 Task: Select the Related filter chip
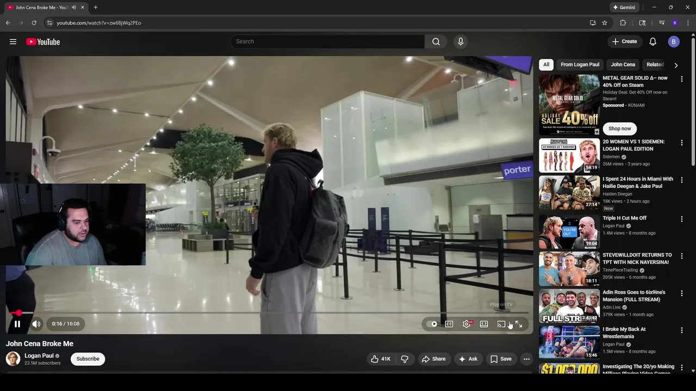click(655, 65)
